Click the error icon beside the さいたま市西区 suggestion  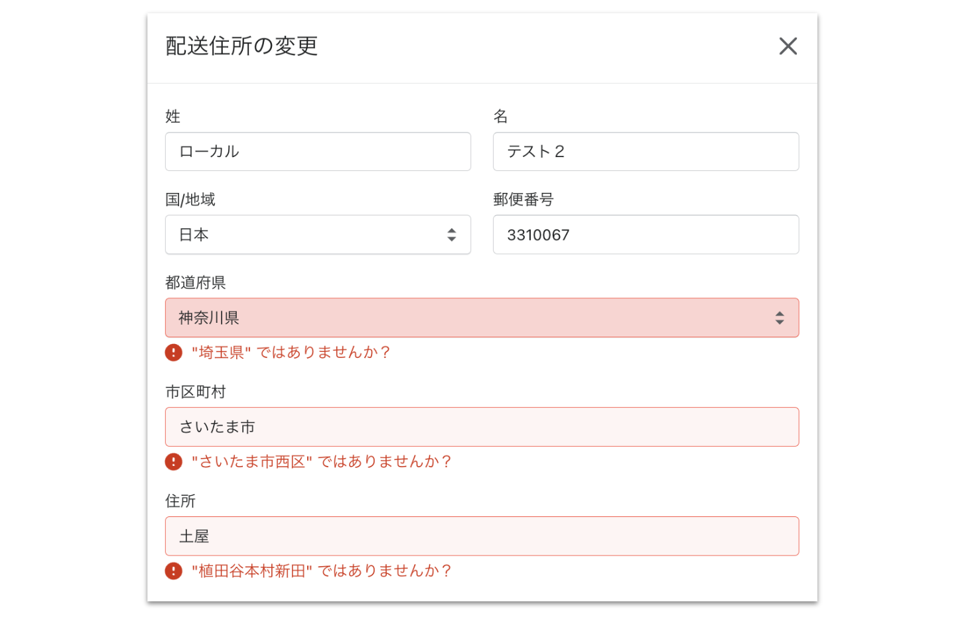click(x=174, y=462)
